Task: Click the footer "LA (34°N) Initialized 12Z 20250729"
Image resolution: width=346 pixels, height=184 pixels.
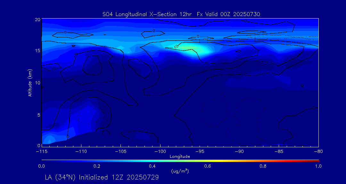Action: 102,177
